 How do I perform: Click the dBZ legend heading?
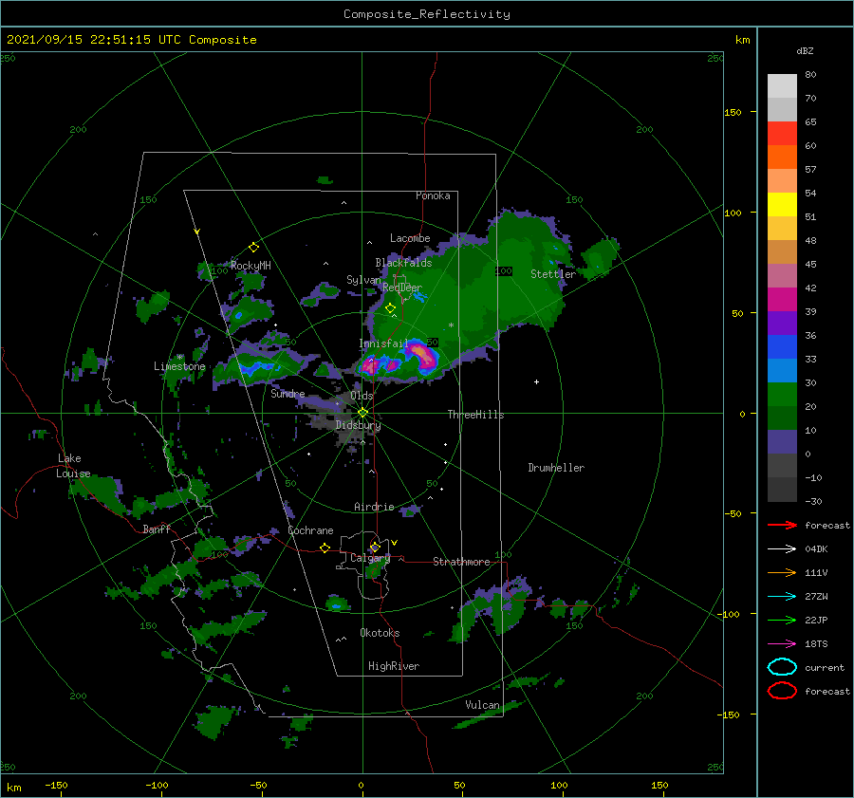tap(805, 50)
